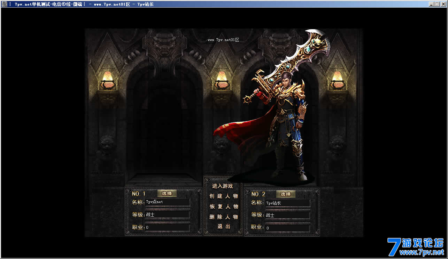Choose 删除人物 to delete a character
Screen dimensions: 448x259
point(224,217)
